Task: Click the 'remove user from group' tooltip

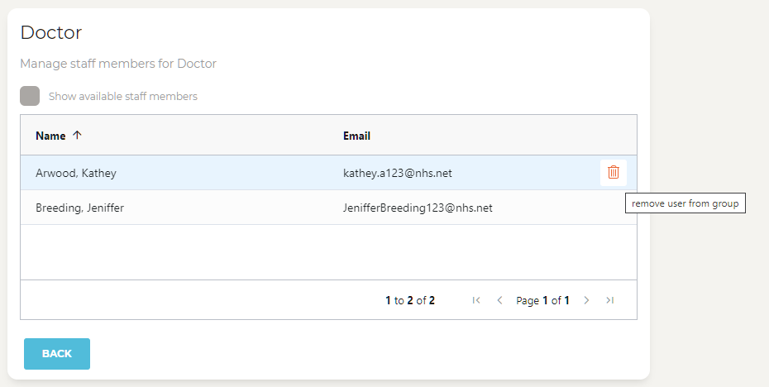Action: click(685, 203)
